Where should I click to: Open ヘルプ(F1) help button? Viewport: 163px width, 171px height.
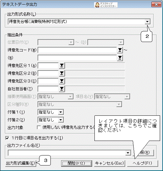click(x=143, y=163)
